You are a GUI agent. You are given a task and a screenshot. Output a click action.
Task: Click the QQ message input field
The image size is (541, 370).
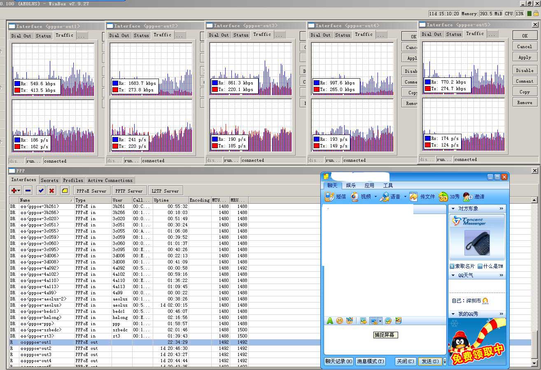tap(385, 340)
